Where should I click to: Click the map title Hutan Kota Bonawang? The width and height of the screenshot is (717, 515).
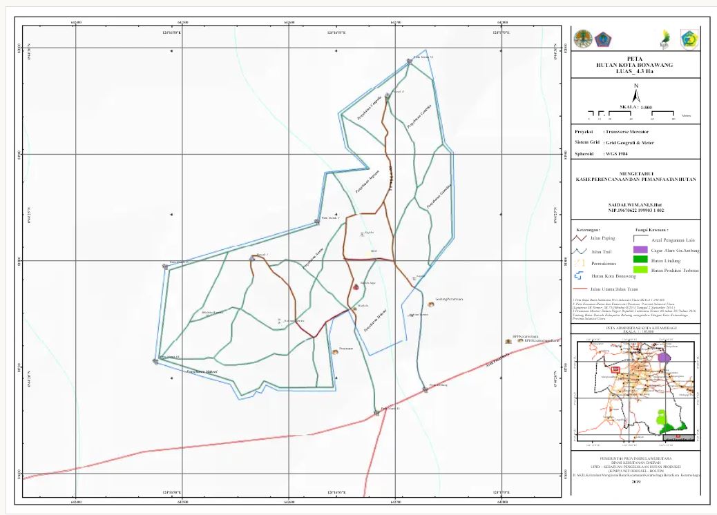click(x=634, y=64)
